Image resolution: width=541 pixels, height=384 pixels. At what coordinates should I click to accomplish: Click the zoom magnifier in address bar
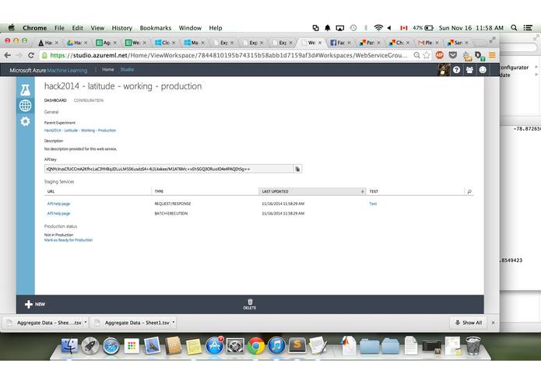coord(416,55)
